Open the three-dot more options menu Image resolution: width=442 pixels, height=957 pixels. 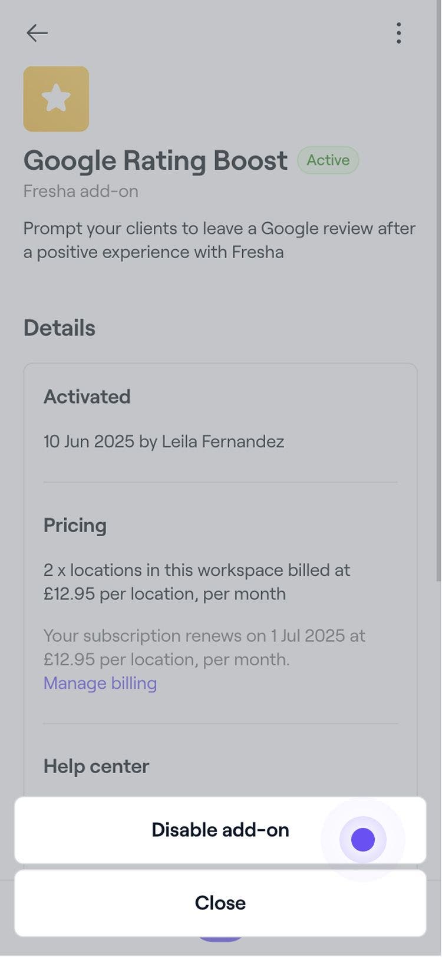(399, 33)
